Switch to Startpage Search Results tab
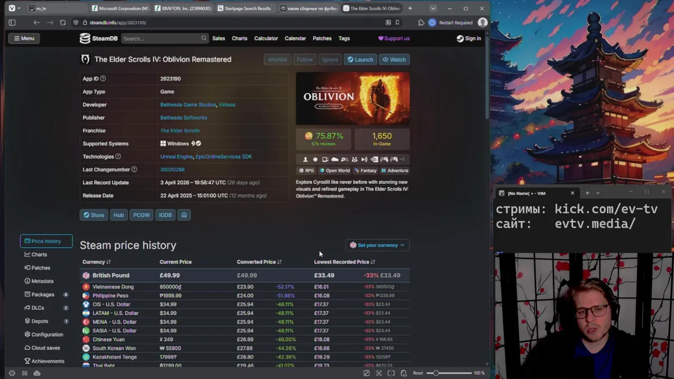This screenshot has width=674, height=379. click(x=245, y=8)
